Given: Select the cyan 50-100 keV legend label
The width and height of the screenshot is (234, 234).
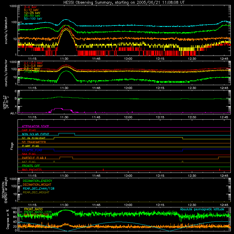Looking at the screenshot, I should tap(33, 19).
